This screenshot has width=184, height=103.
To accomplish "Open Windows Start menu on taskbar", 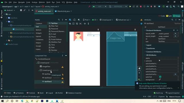I will [x=2, y=101].
